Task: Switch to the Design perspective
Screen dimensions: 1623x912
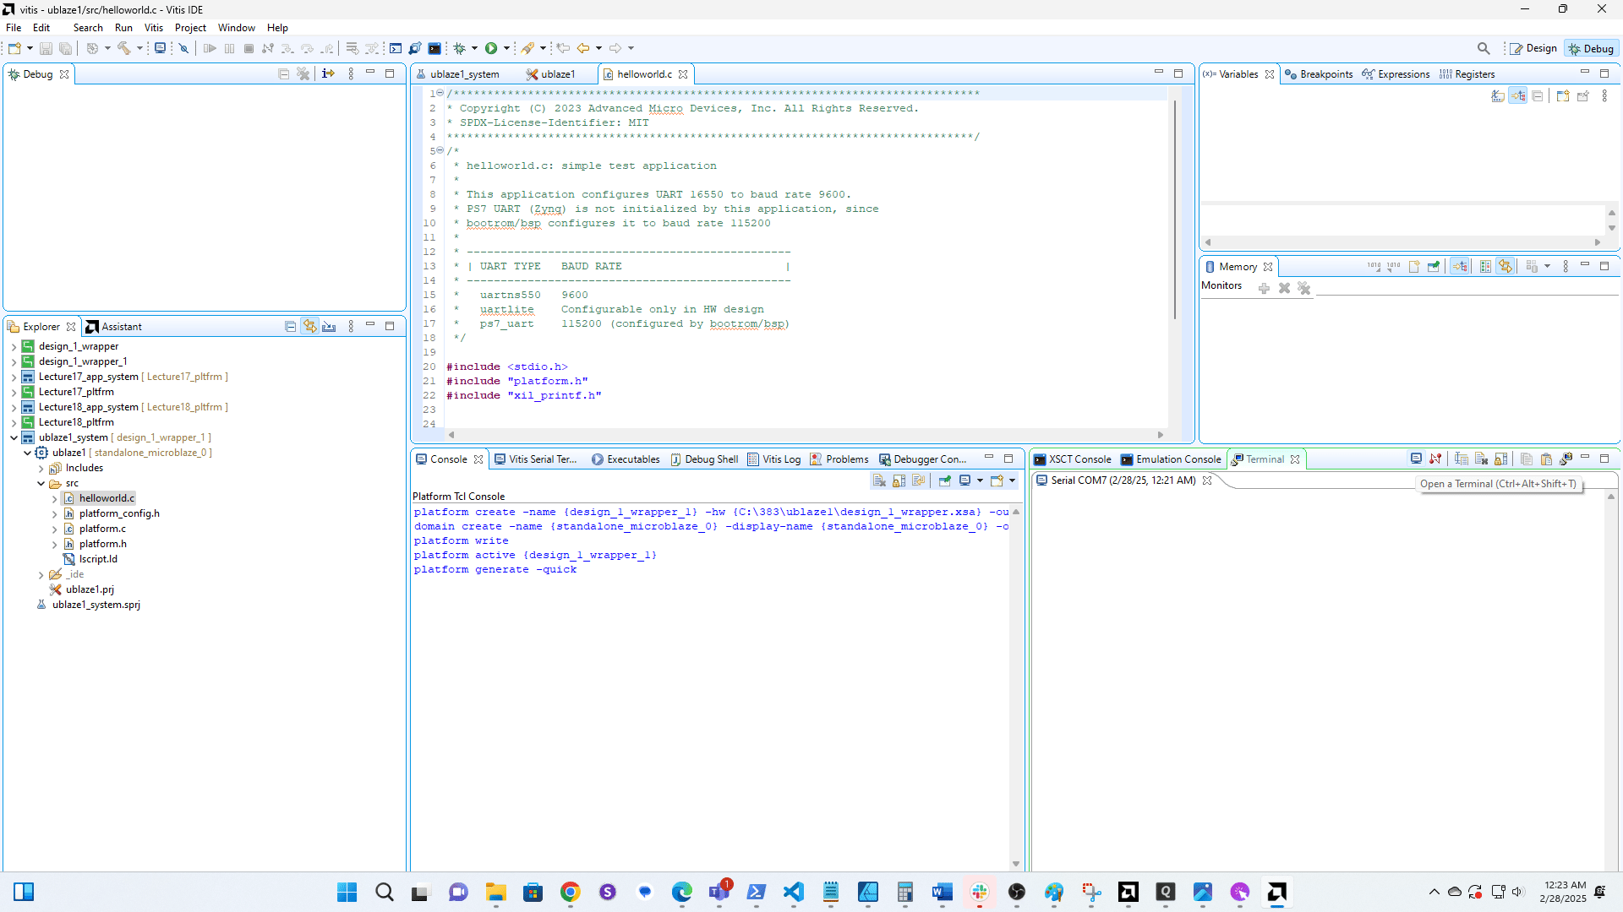Action: point(1533,48)
